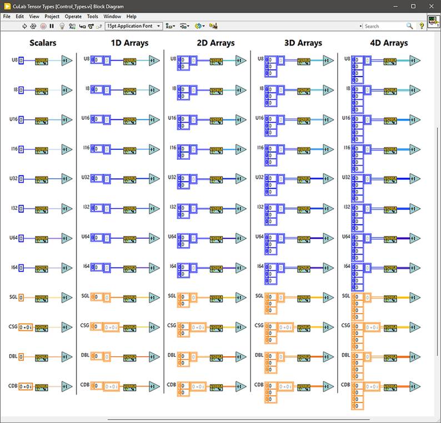This screenshot has width=441, height=423.
Task: Click the Run arrow button
Action: [24, 26]
